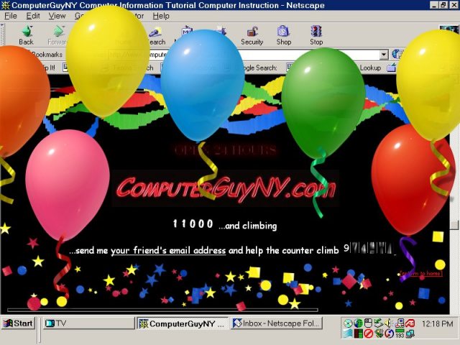Click the Forward navigation button
The height and width of the screenshot is (345, 460).
(57, 35)
